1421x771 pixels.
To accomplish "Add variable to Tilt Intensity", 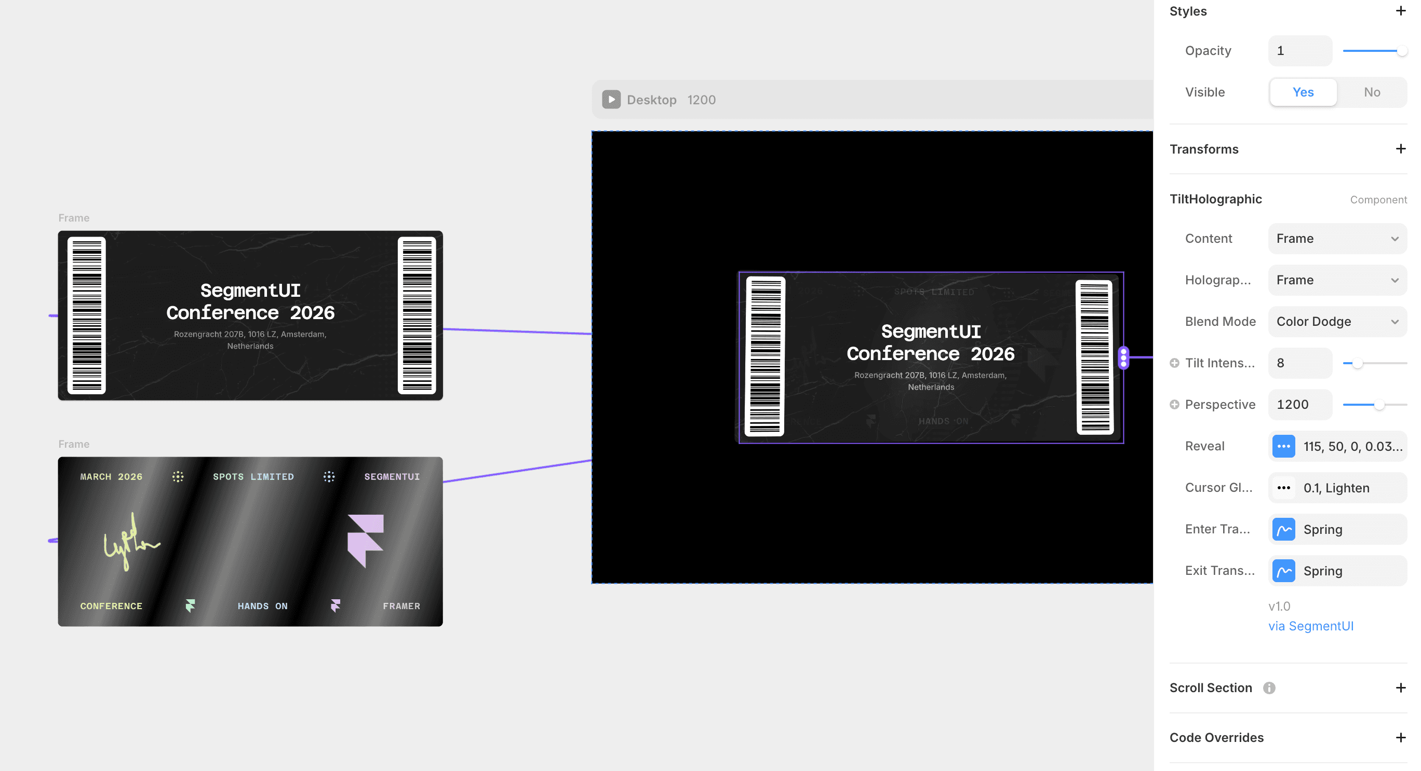I will click(1174, 363).
